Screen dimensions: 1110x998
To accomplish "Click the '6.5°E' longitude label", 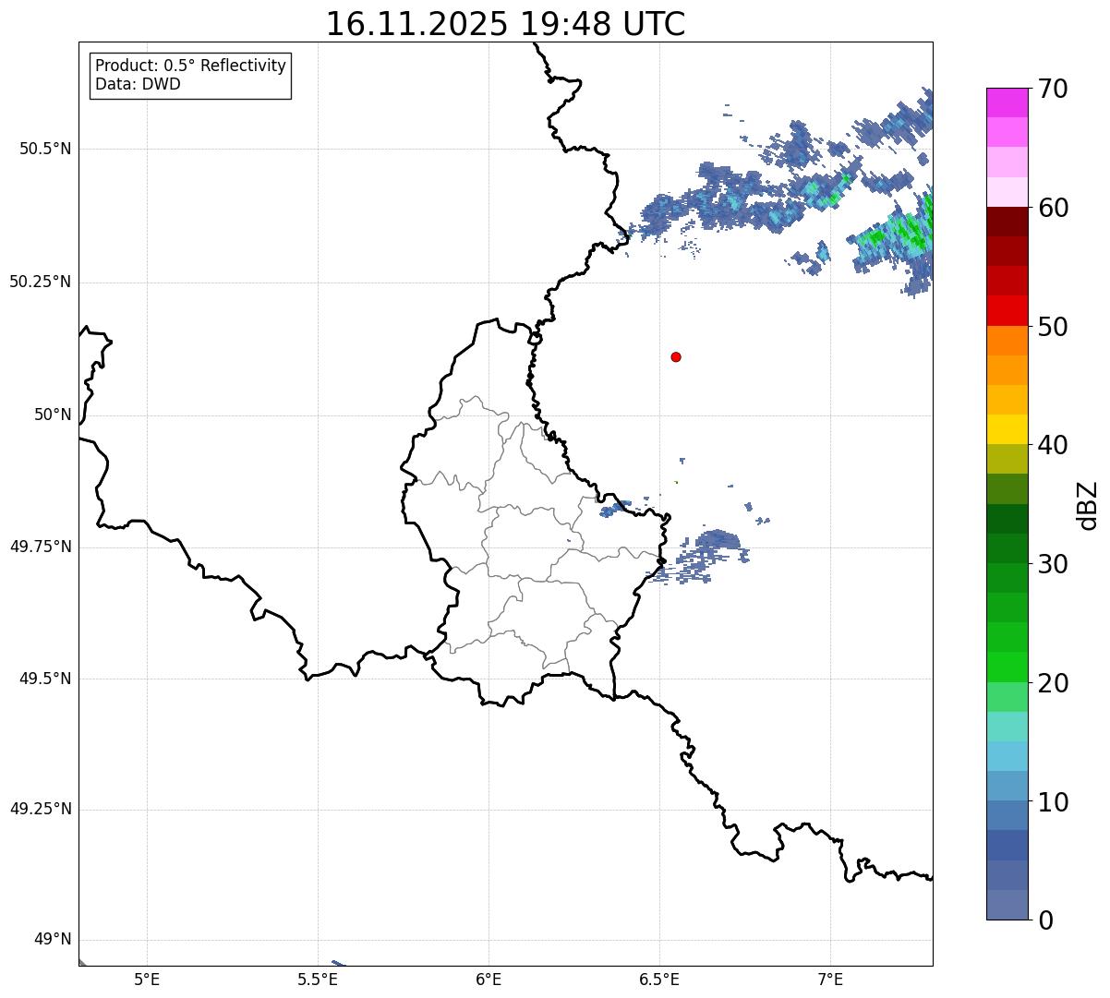I will (659, 979).
